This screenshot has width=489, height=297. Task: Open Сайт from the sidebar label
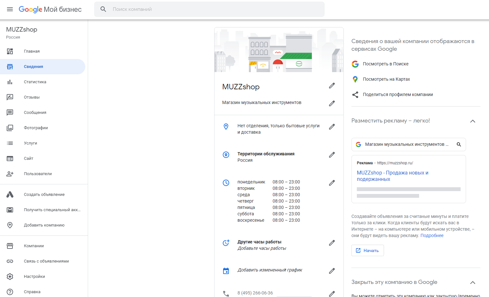click(29, 159)
